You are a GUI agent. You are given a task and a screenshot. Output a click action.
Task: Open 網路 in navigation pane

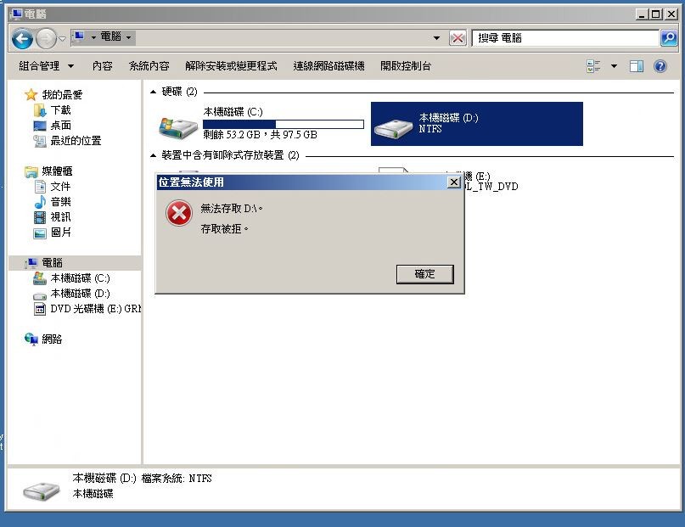coord(52,339)
